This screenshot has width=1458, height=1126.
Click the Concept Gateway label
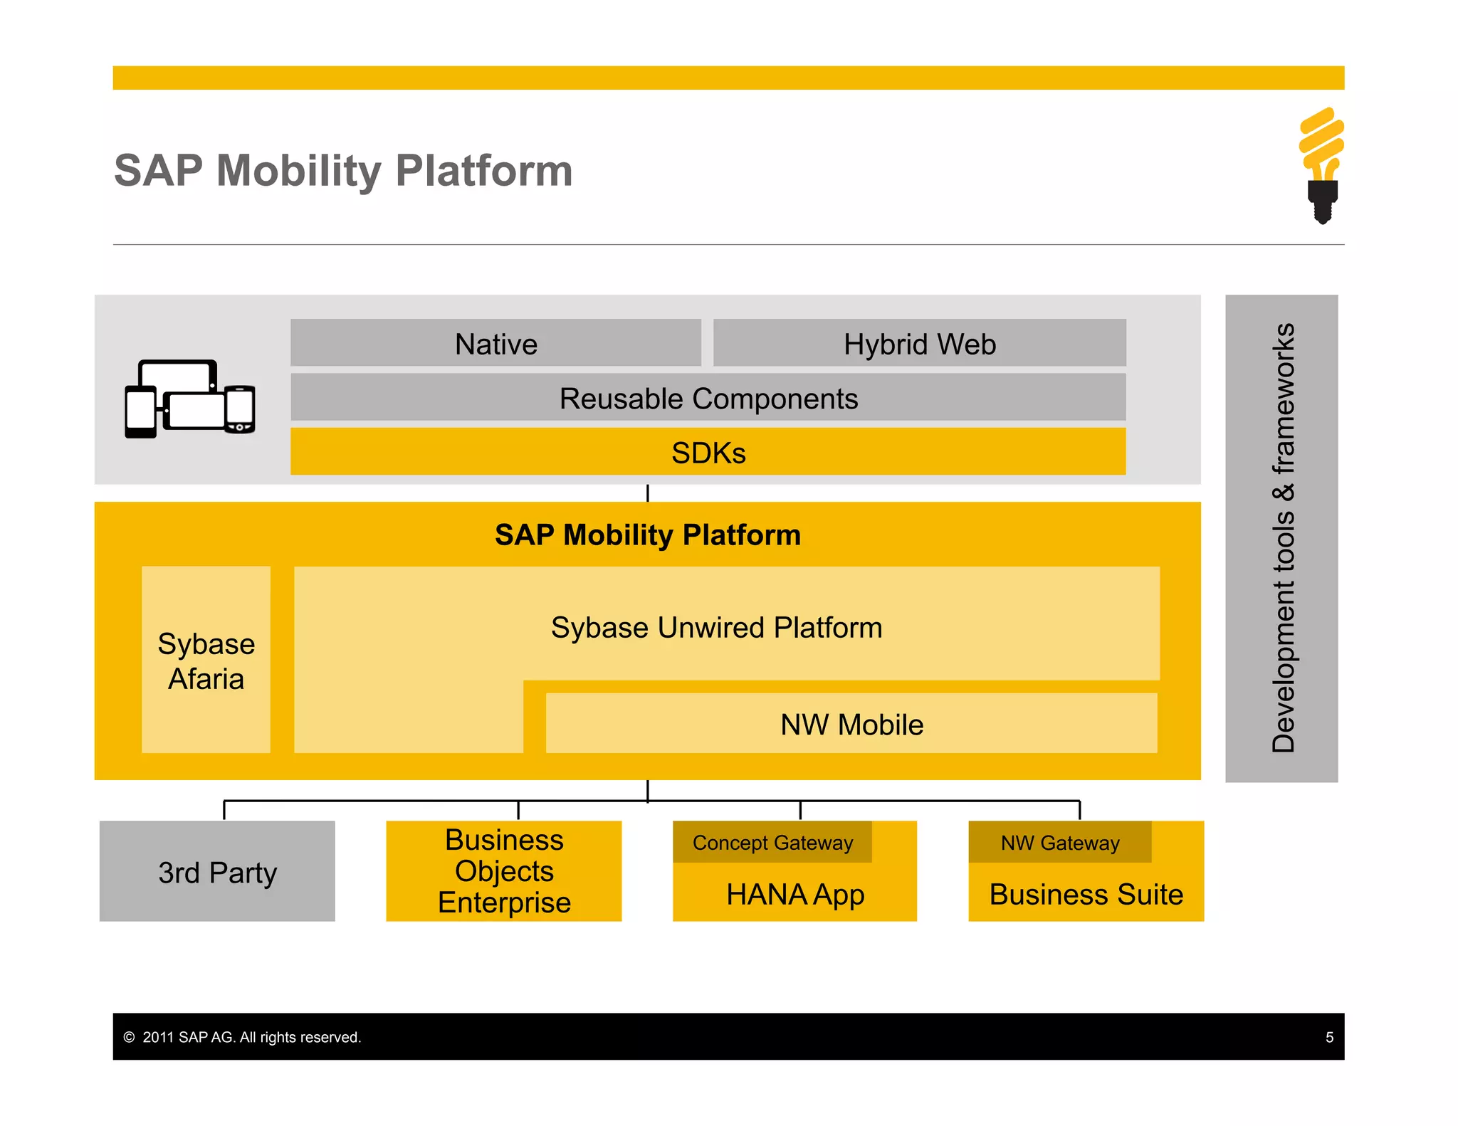(772, 843)
